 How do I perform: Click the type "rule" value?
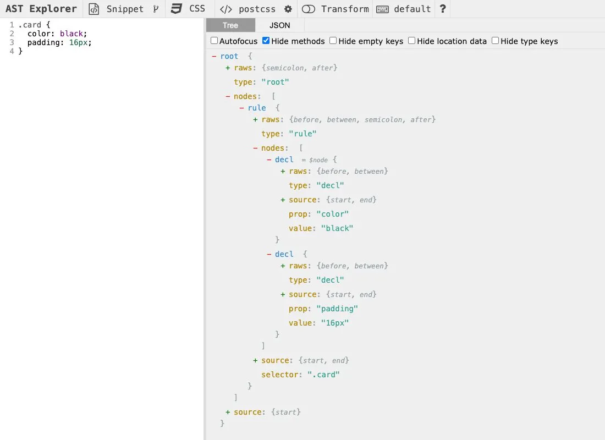(x=303, y=134)
